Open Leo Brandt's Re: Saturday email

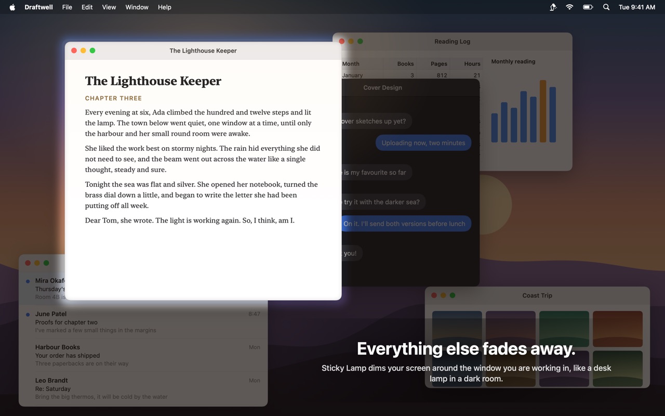pos(143,388)
